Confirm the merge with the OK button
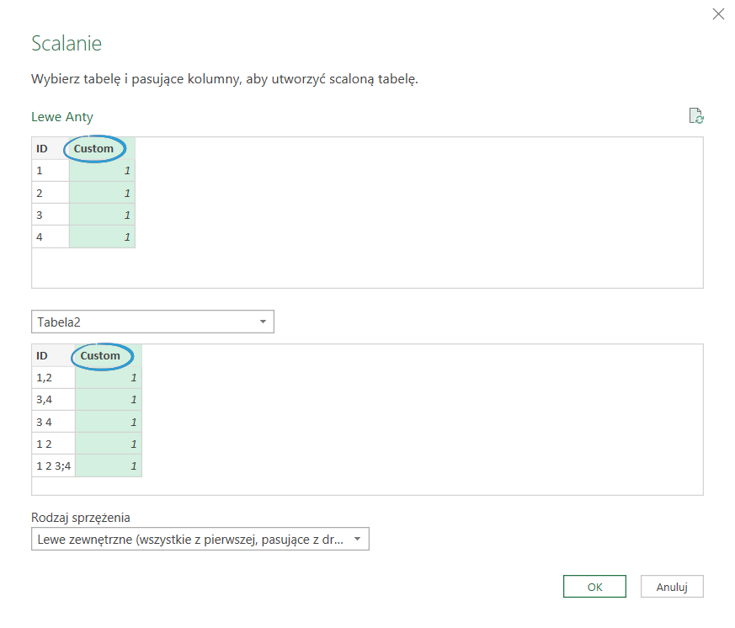The height and width of the screenshot is (628, 735). (x=594, y=587)
